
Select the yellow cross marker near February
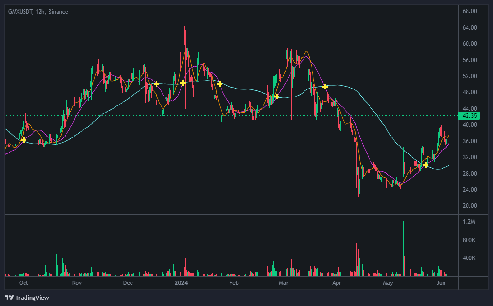(x=220, y=84)
